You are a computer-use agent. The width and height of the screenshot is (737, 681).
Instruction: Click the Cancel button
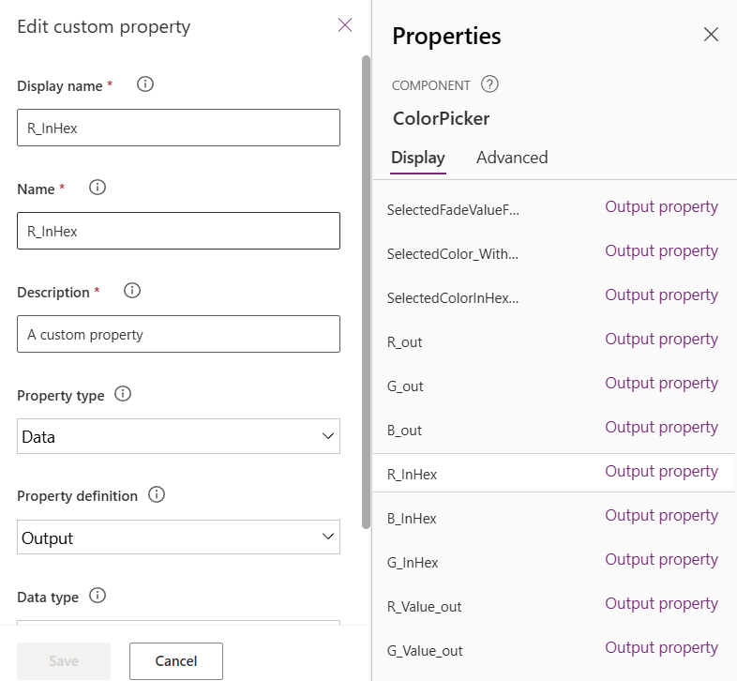coord(176,660)
